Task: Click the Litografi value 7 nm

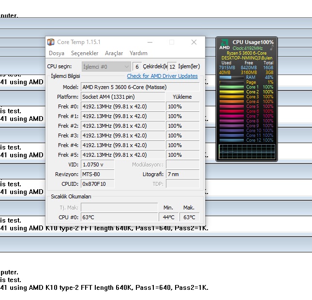Action: (182, 174)
